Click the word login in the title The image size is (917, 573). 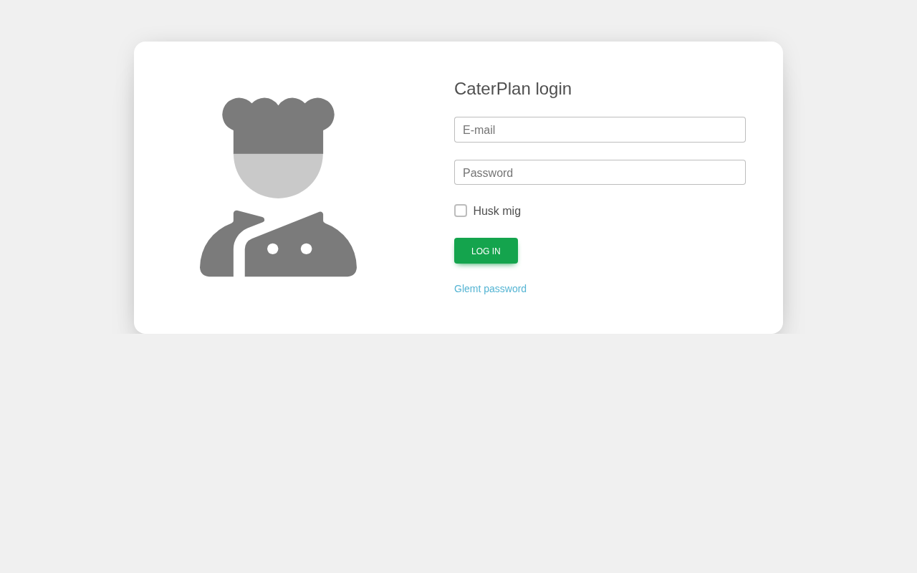(554, 89)
